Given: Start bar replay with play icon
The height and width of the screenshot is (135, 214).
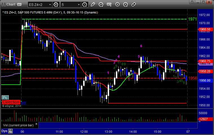Looking at the screenshot, I should (117, 4).
